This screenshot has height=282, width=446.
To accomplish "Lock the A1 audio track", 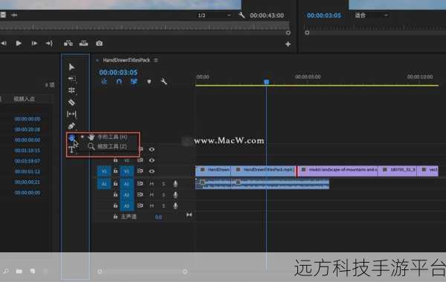I will [115, 183].
